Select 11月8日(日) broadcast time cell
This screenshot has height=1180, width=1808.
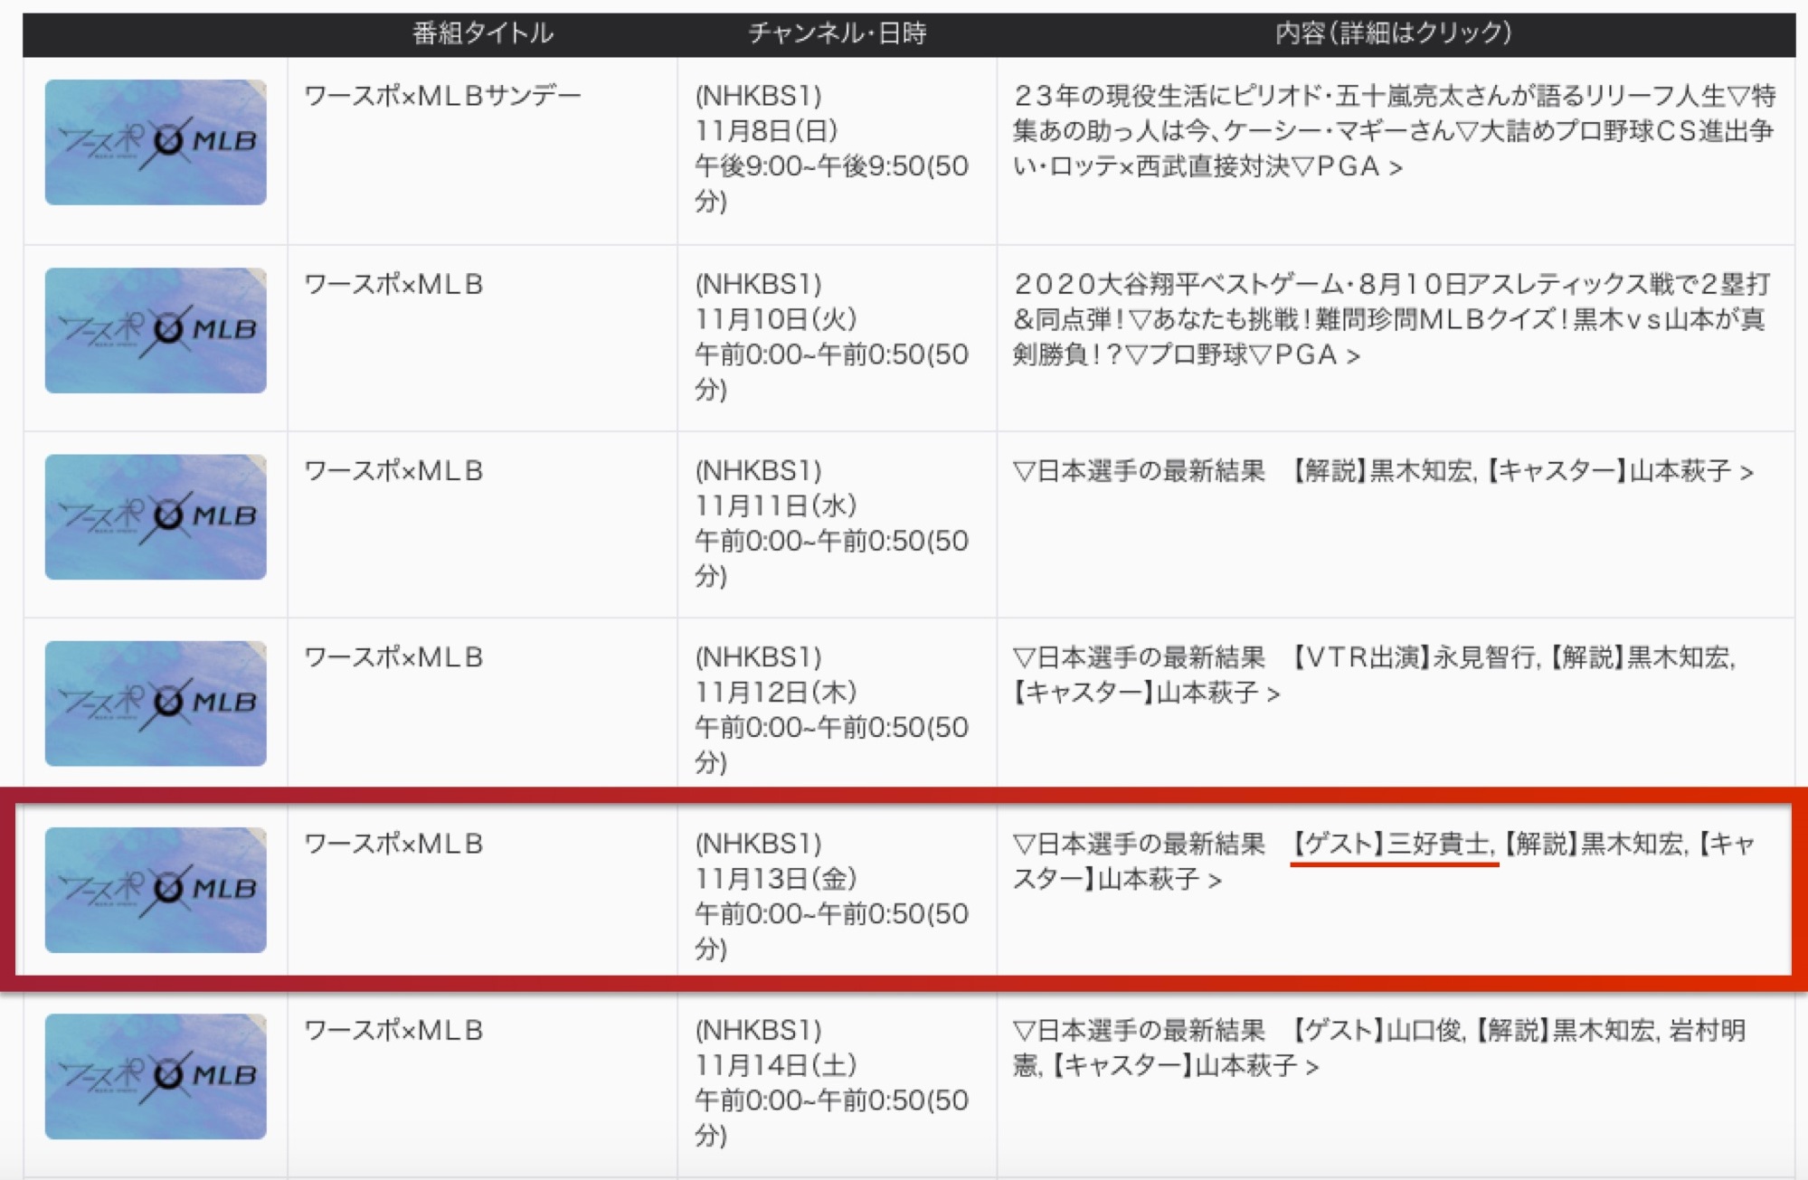(x=831, y=148)
